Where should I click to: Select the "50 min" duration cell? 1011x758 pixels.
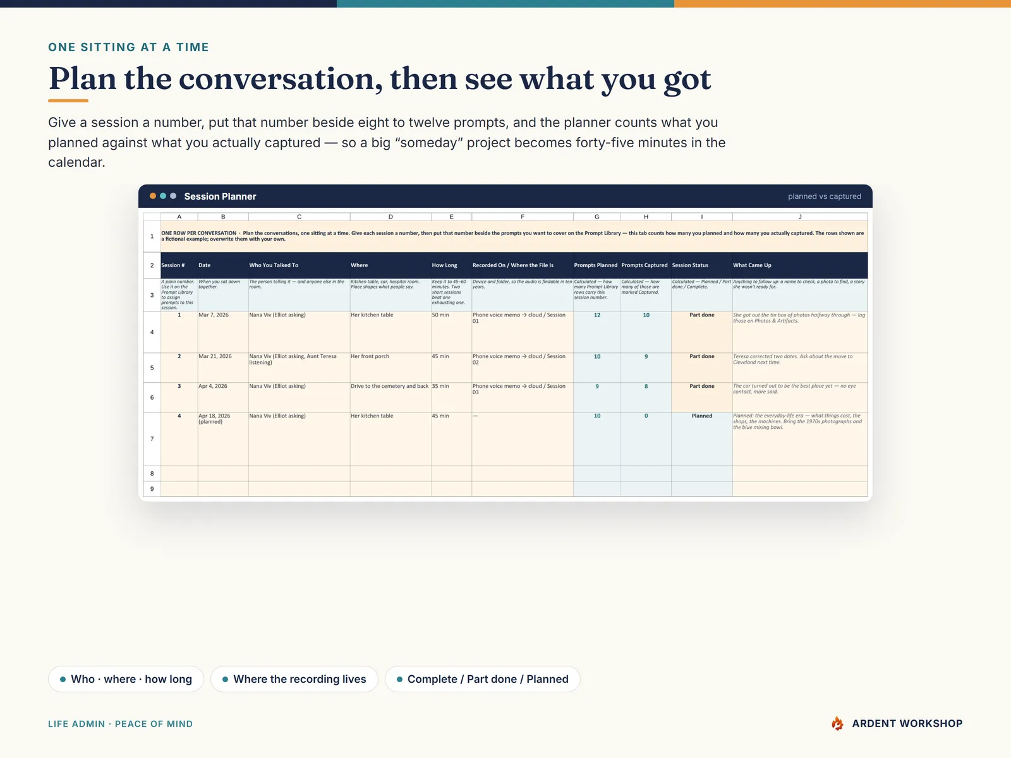click(451, 332)
